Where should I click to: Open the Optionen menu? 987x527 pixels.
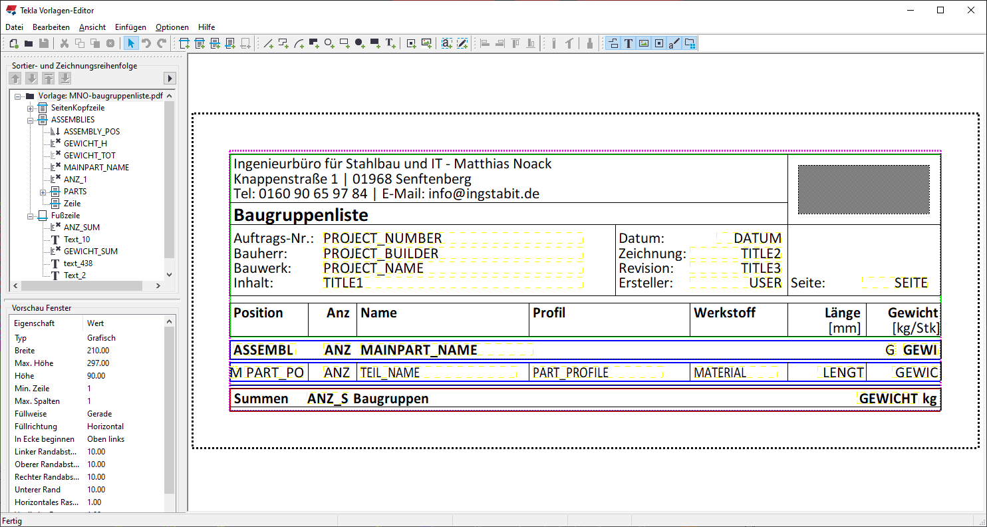172,27
